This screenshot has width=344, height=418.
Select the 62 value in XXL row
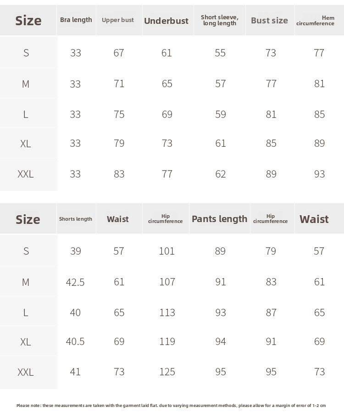(220, 174)
